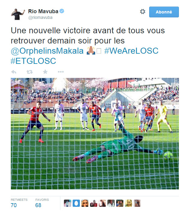
Task: Click the blue verified badge
Action: (x=62, y=11)
